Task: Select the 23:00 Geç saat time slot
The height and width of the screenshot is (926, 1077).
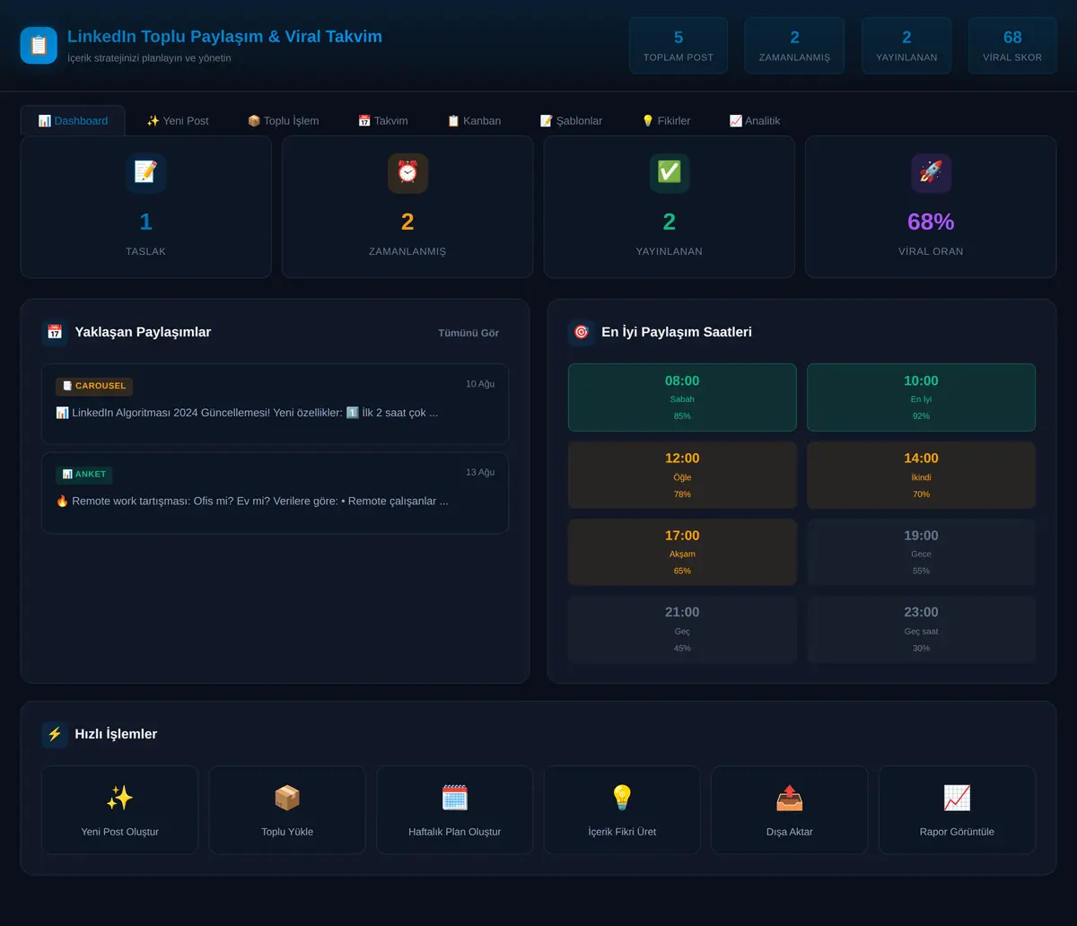Action: pyautogui.click(x=921, y=629)
